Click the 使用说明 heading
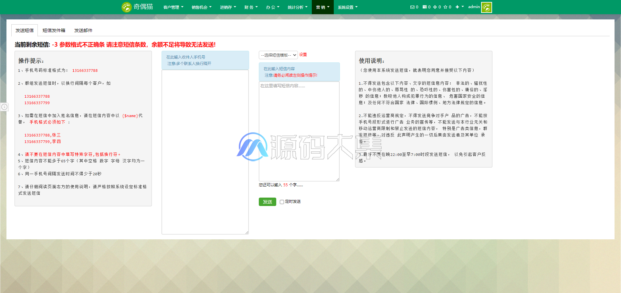This screenshot has width=621, height=293. pos(372,60)
